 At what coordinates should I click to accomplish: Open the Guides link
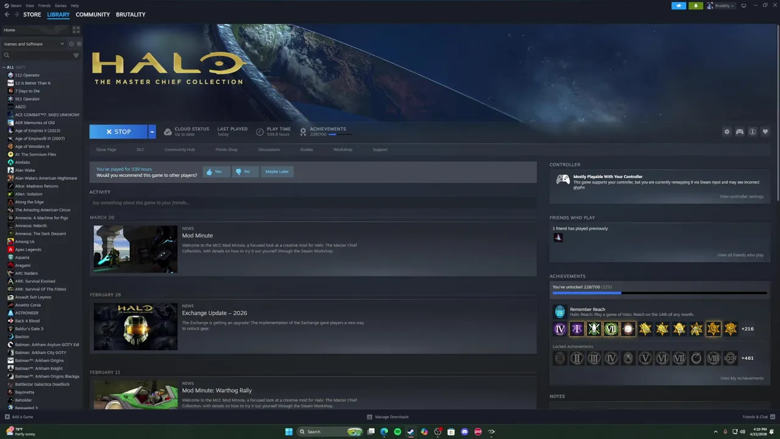307,149
